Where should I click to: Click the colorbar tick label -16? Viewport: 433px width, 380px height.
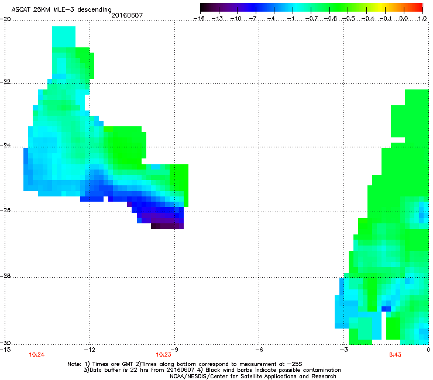click(x=199, y=19)
